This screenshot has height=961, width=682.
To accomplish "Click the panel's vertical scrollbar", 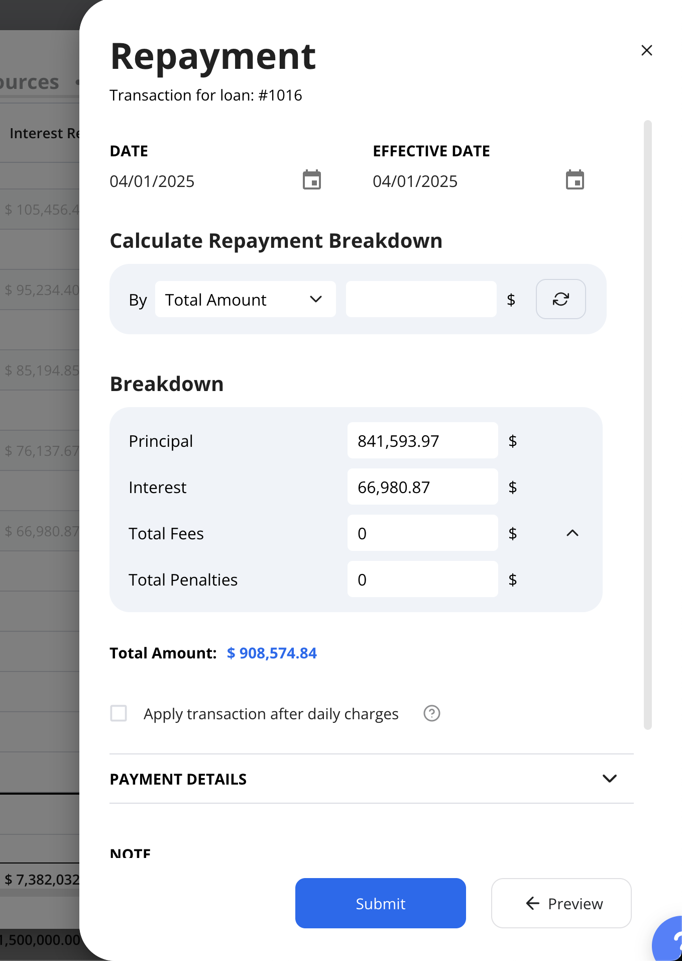I will [x=648, y=425].
